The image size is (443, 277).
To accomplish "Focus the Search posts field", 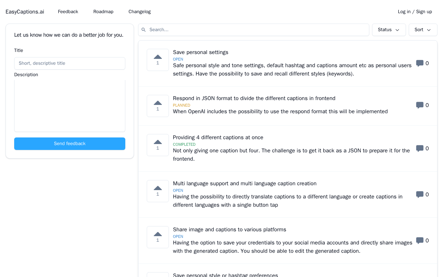I will 254,30.
